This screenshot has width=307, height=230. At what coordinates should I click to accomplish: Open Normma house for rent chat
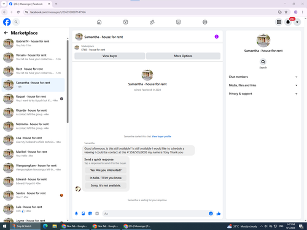[33, 126]
